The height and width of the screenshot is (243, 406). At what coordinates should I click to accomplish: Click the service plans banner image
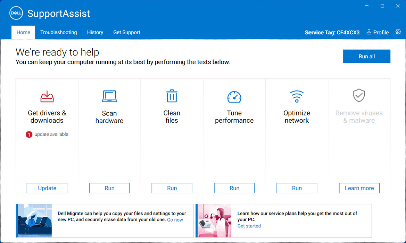(214, 221)
